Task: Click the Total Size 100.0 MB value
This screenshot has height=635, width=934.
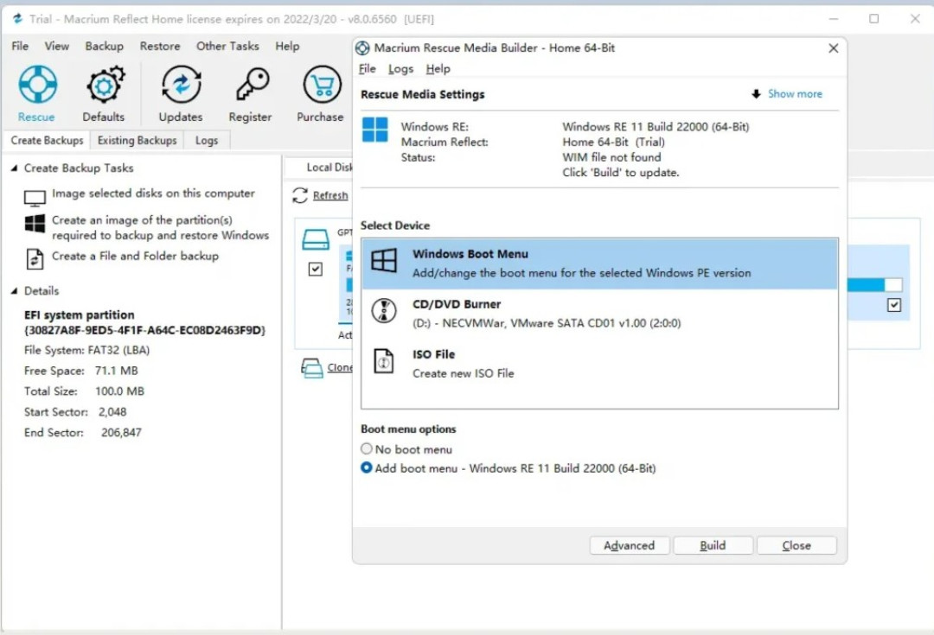Action: point(119,391)
